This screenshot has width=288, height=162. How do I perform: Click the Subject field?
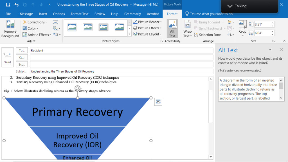121,71
